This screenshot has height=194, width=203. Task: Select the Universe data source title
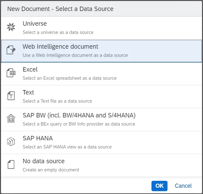[35, 24]
